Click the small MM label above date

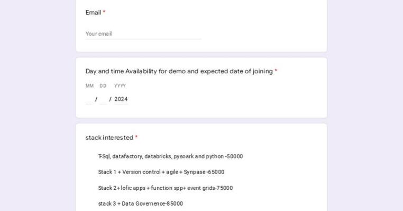89,86
